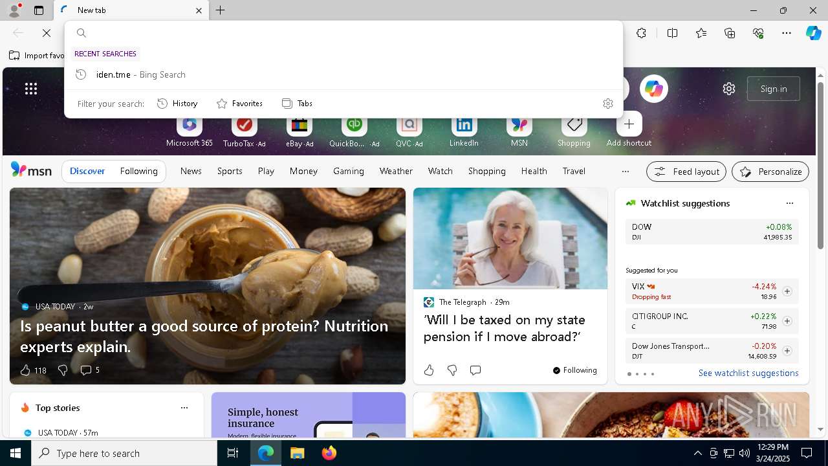Open Collections icon in toolbar
Screen dimensions: 828x466
[x=730, y=33]
